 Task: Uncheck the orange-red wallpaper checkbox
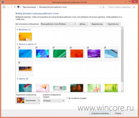[x=71, y=47]
